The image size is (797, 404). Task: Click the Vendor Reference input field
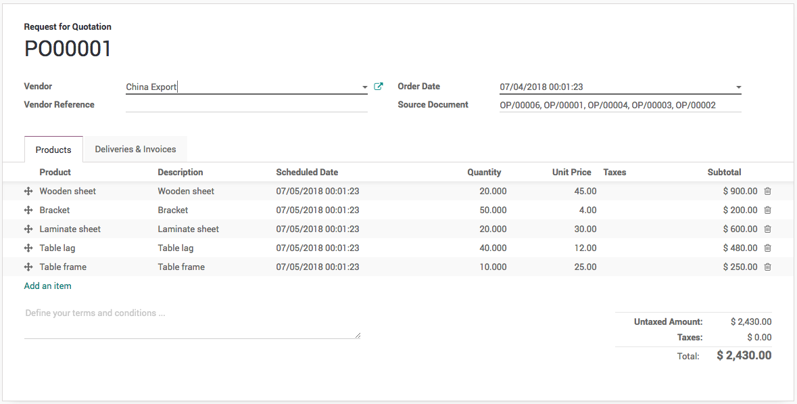(x=246, y=105)
